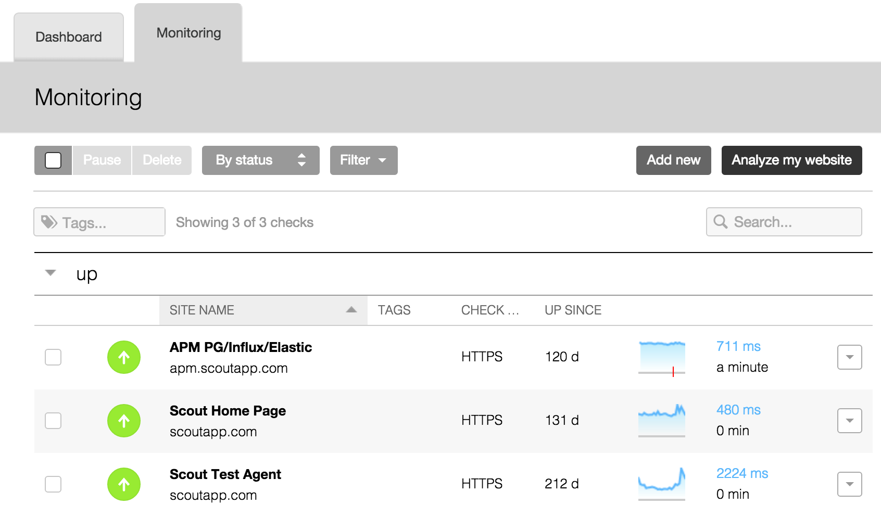The height and width of the screenshot is (529, 881).
Task: Open the response time graph for Scout Test Agent
Action: click(662, 484)
